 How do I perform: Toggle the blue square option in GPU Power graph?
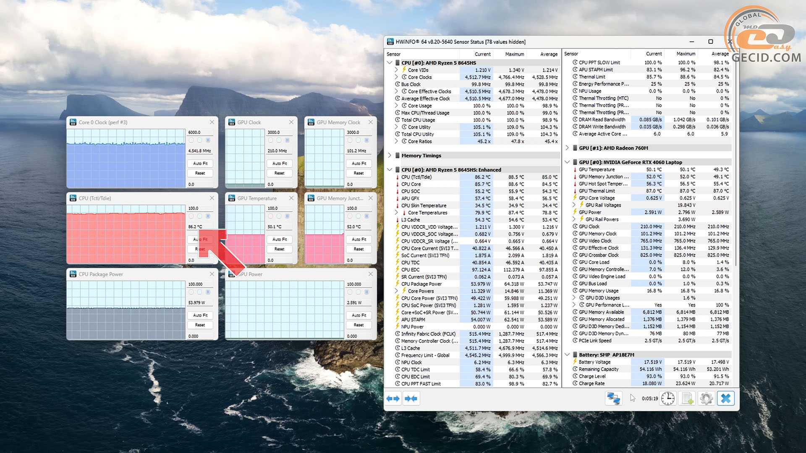366,292
